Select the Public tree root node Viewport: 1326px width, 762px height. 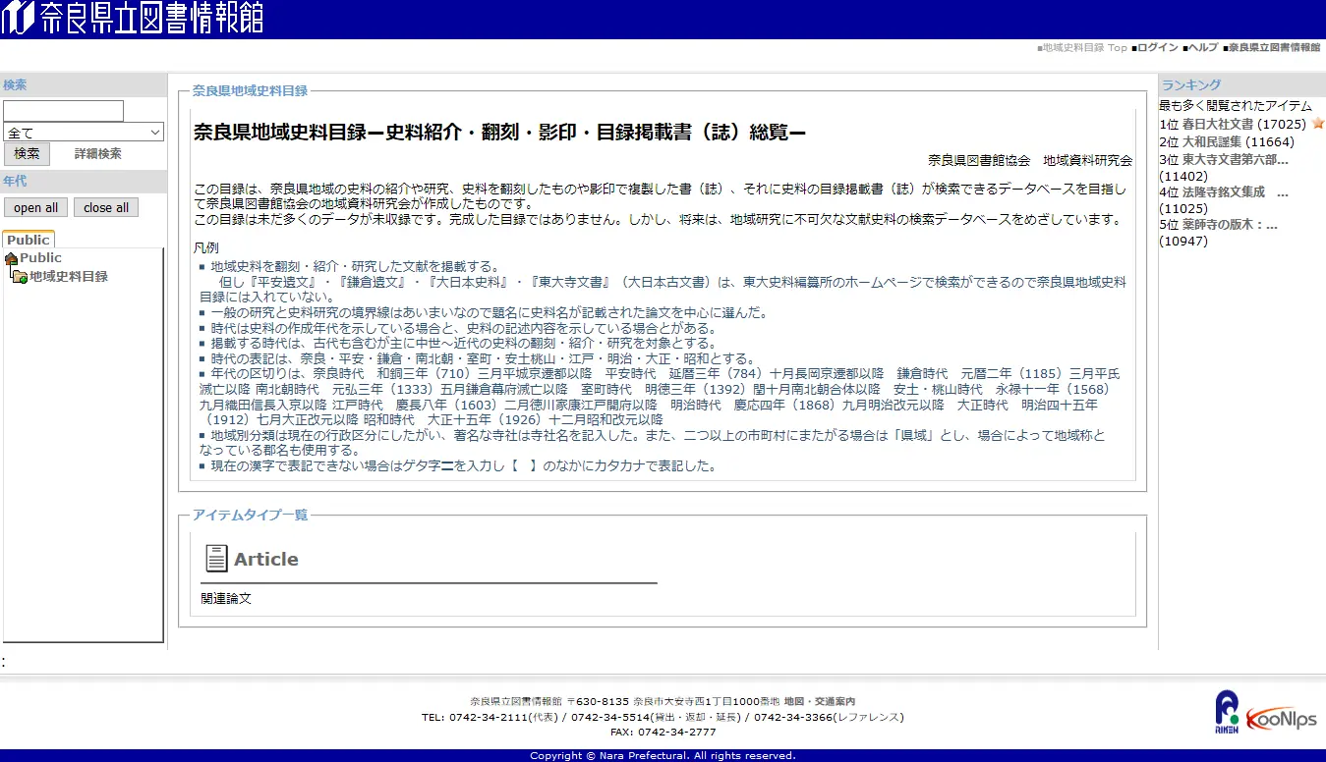[x=40, y=258]
